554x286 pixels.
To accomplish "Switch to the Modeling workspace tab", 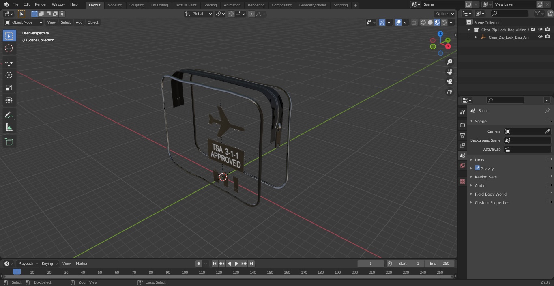I will click(x=115, y=5).
